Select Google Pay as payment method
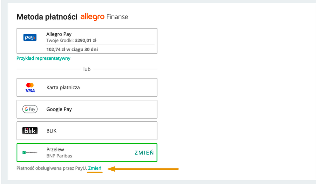317x184 pixels. [87, 109]
